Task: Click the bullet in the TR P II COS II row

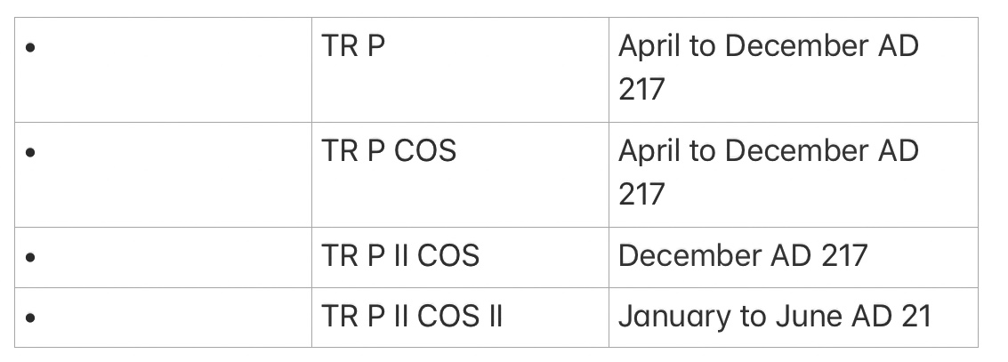Action: (x=32, y=318)
